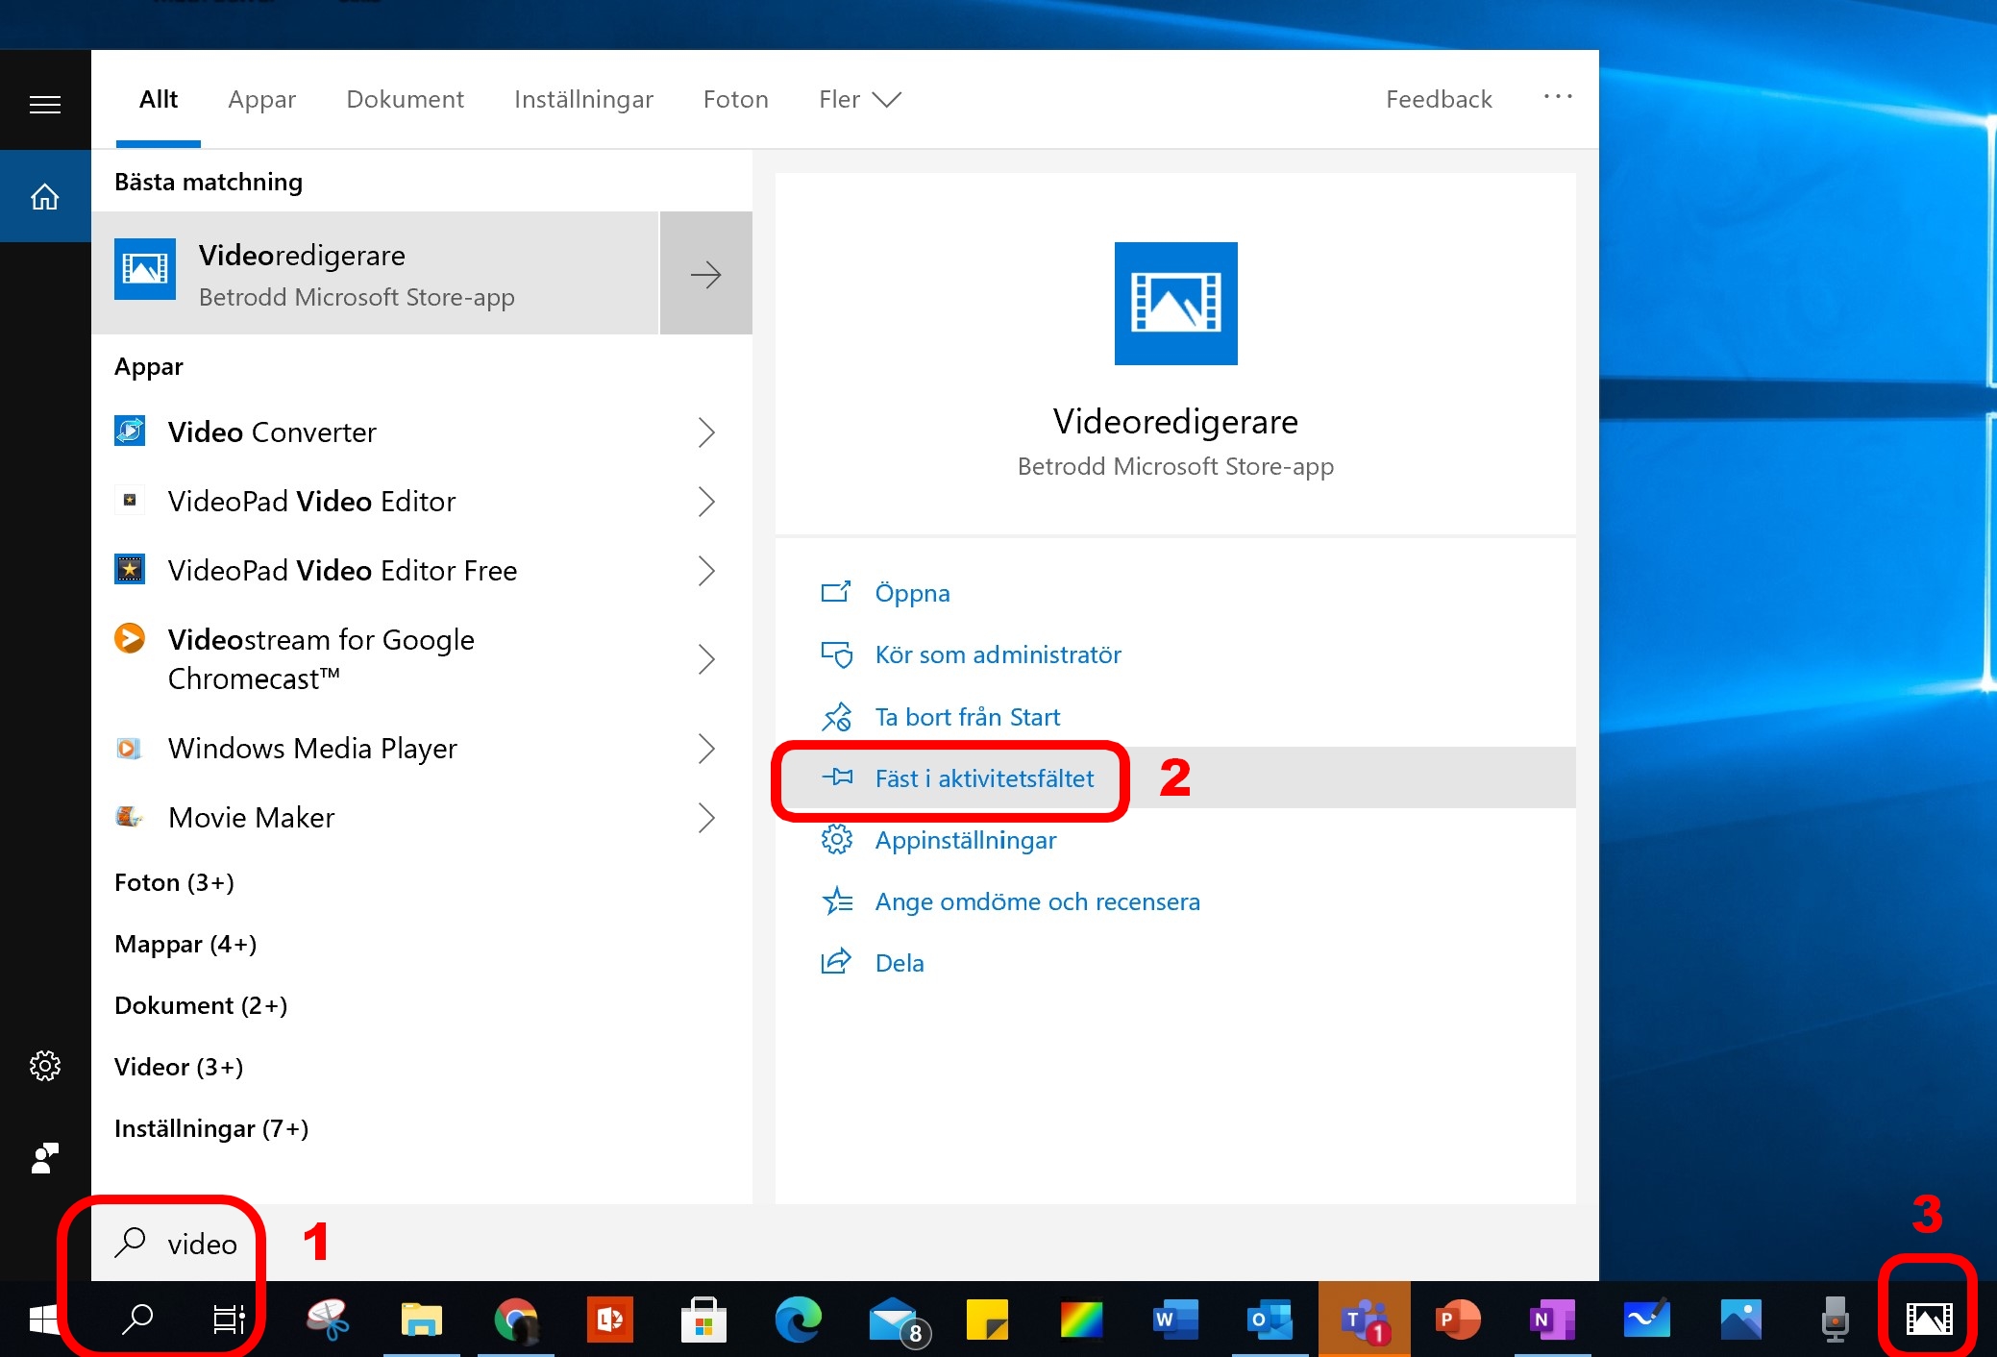Expand Video Converter result chevron

tap(706, 432)
